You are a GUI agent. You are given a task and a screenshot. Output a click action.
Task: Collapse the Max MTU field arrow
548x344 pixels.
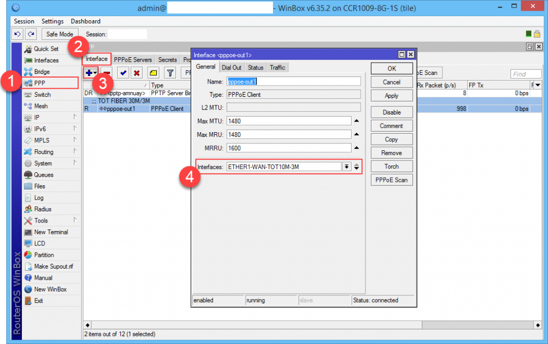pos(356,121)
